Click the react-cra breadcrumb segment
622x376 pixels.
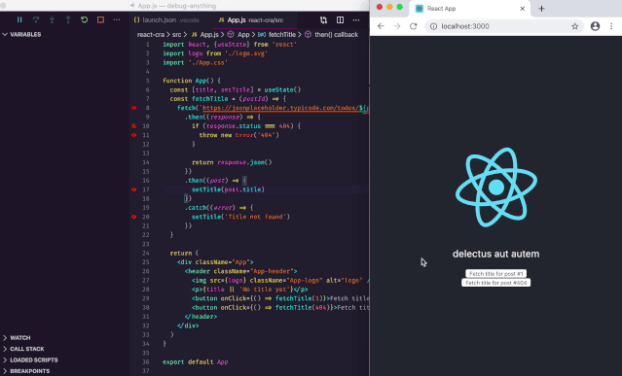coord(151,34)
